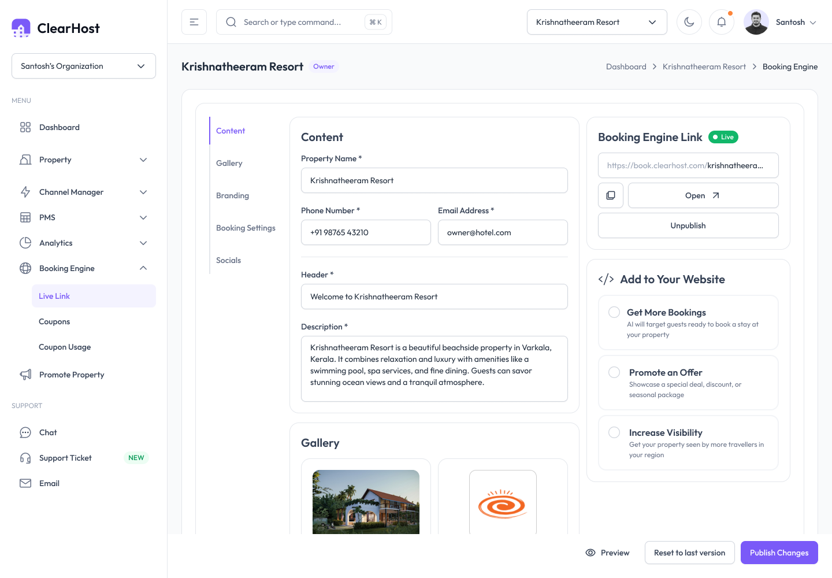This screenshot has height=578, width=832.
Task: Expand the Property menu chevron
Action: 143,160
